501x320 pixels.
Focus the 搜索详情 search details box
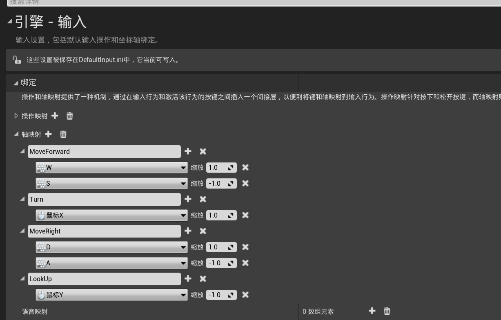point(254,2)
